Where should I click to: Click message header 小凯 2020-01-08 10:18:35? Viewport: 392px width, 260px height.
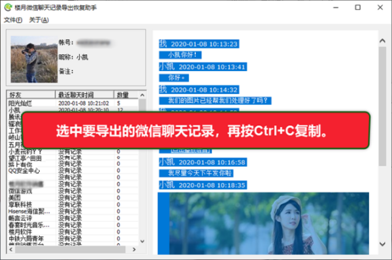pos(203,185)
